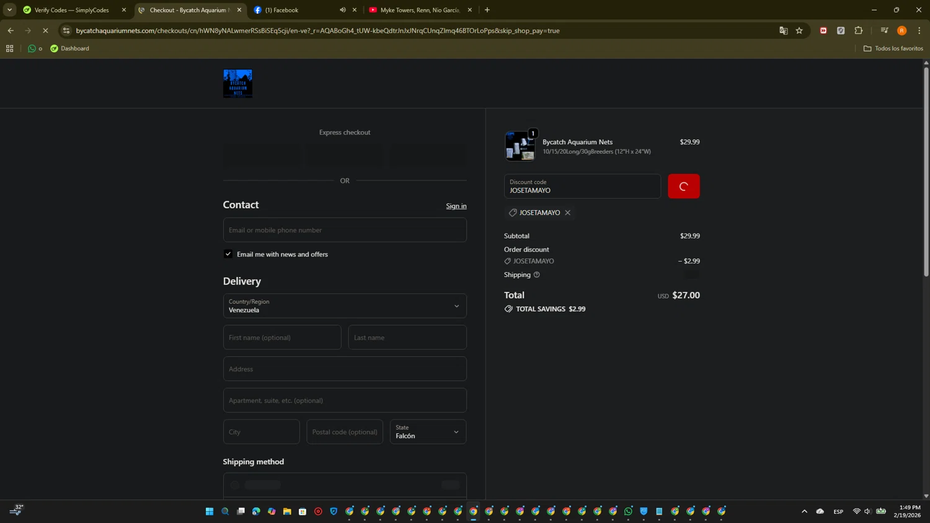
Task: Focus the Last name field
Action: [407, 338]
